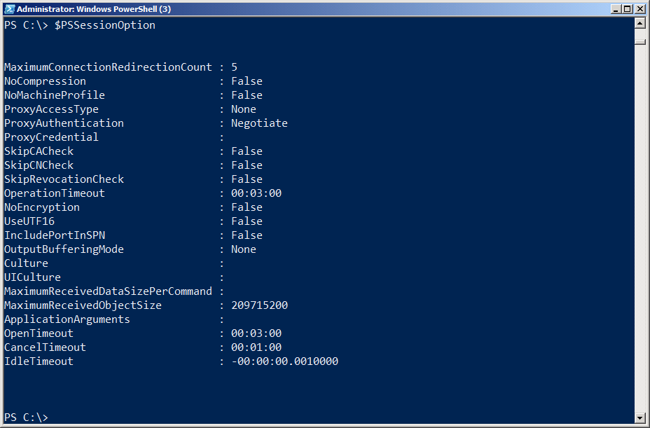
Task: Click the scrollbar up arrow
Action: (x=640, y=24)
